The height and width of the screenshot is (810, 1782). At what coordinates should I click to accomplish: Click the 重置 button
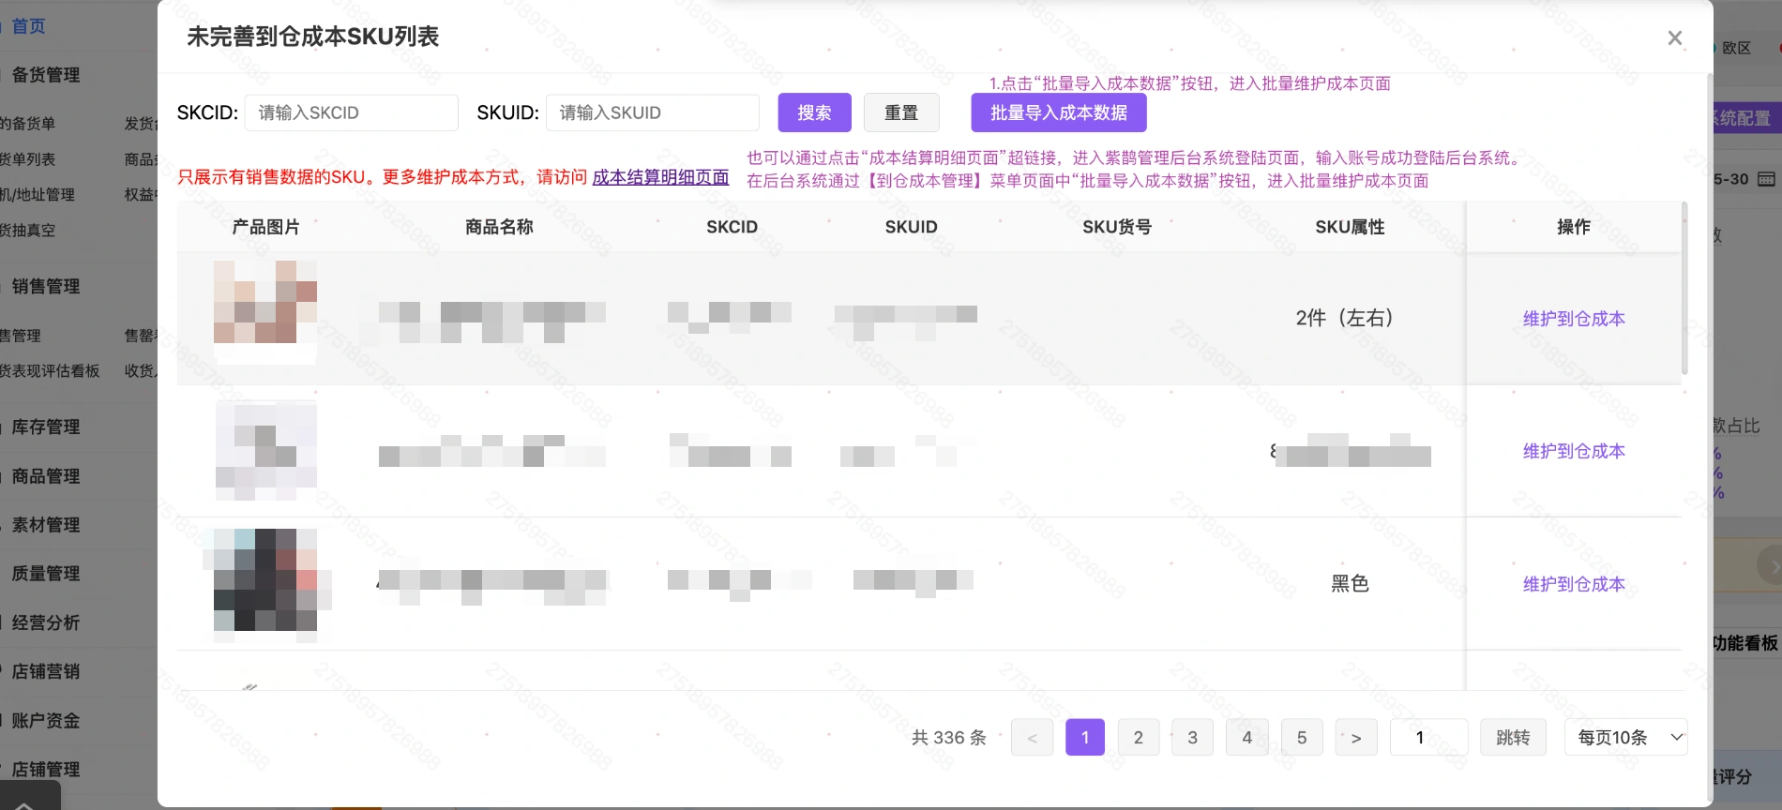901,112
